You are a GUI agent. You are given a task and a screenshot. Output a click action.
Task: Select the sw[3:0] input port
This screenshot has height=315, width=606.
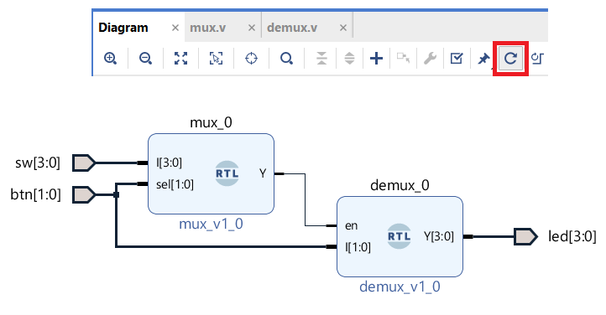pos(84,163)
